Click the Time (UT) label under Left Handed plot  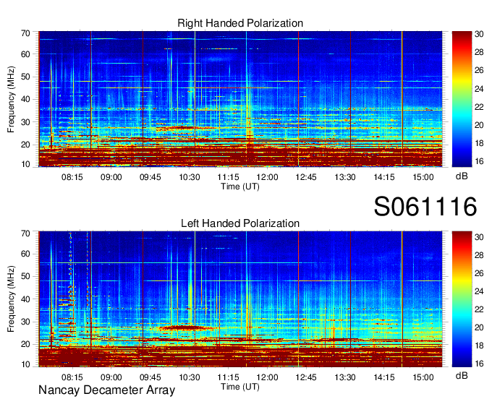pyautogui.click(x=240, y=387)
